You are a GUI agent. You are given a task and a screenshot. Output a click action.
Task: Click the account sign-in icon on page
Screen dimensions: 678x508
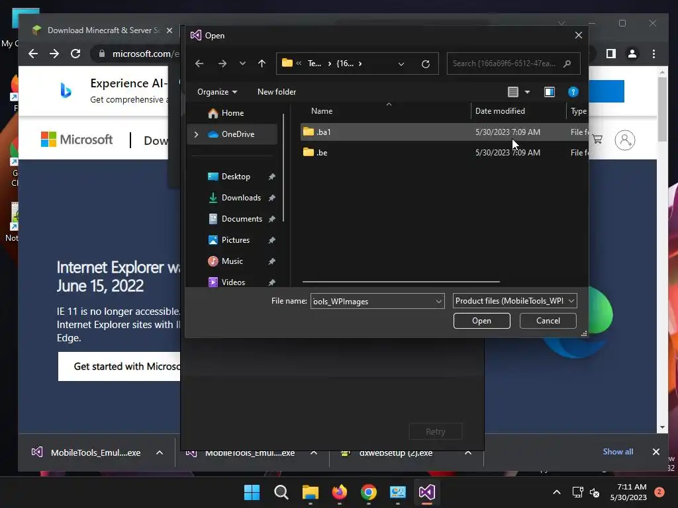pyautogui.click(x=625, y=140)
